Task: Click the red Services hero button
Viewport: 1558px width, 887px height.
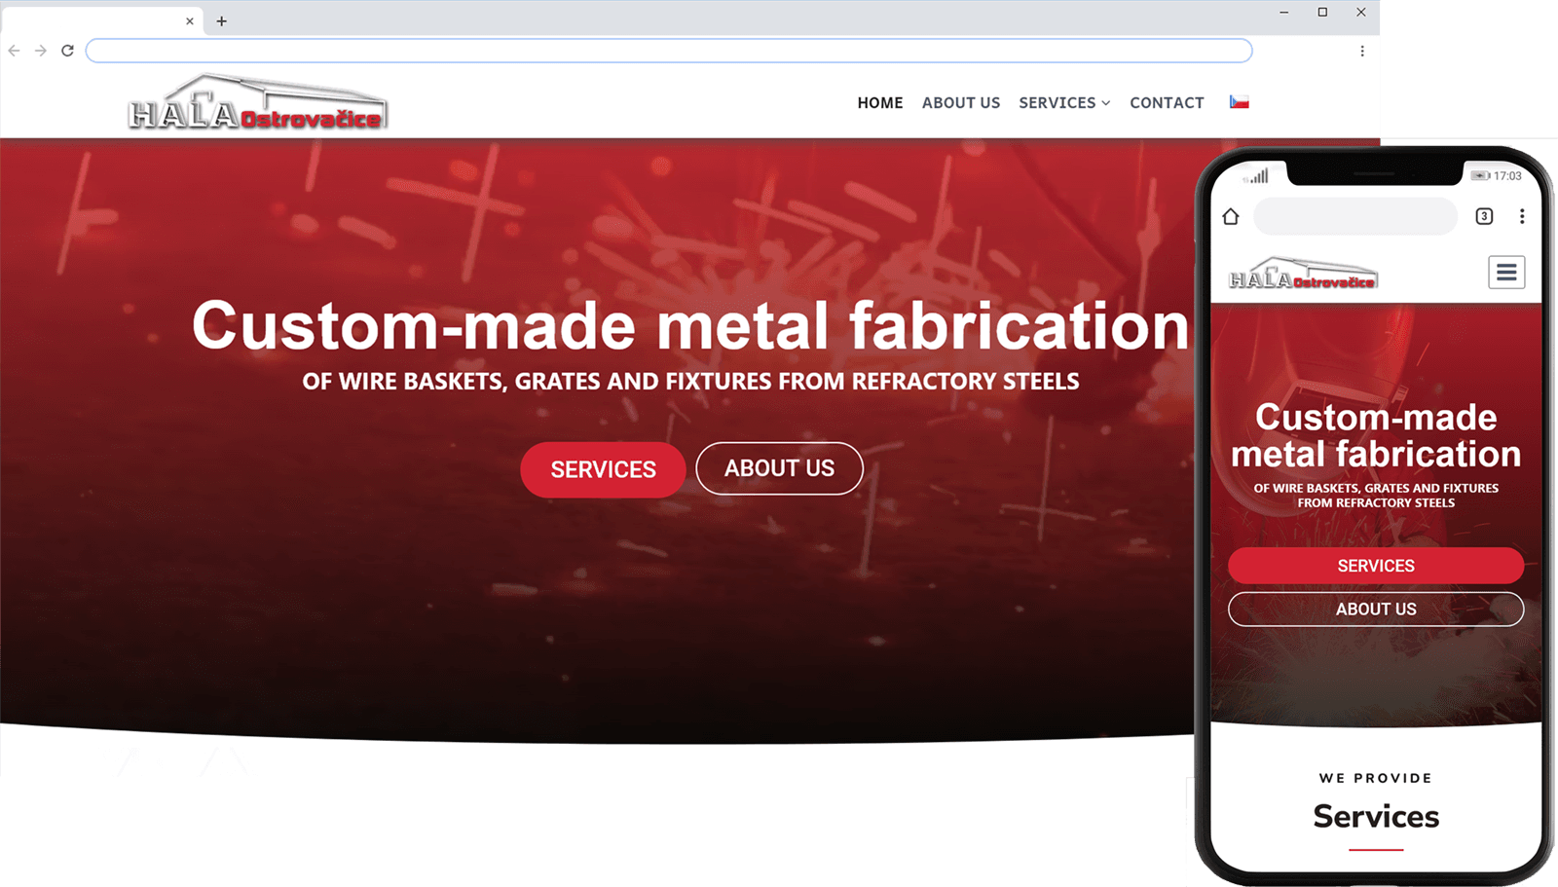Action: (603, 469)
